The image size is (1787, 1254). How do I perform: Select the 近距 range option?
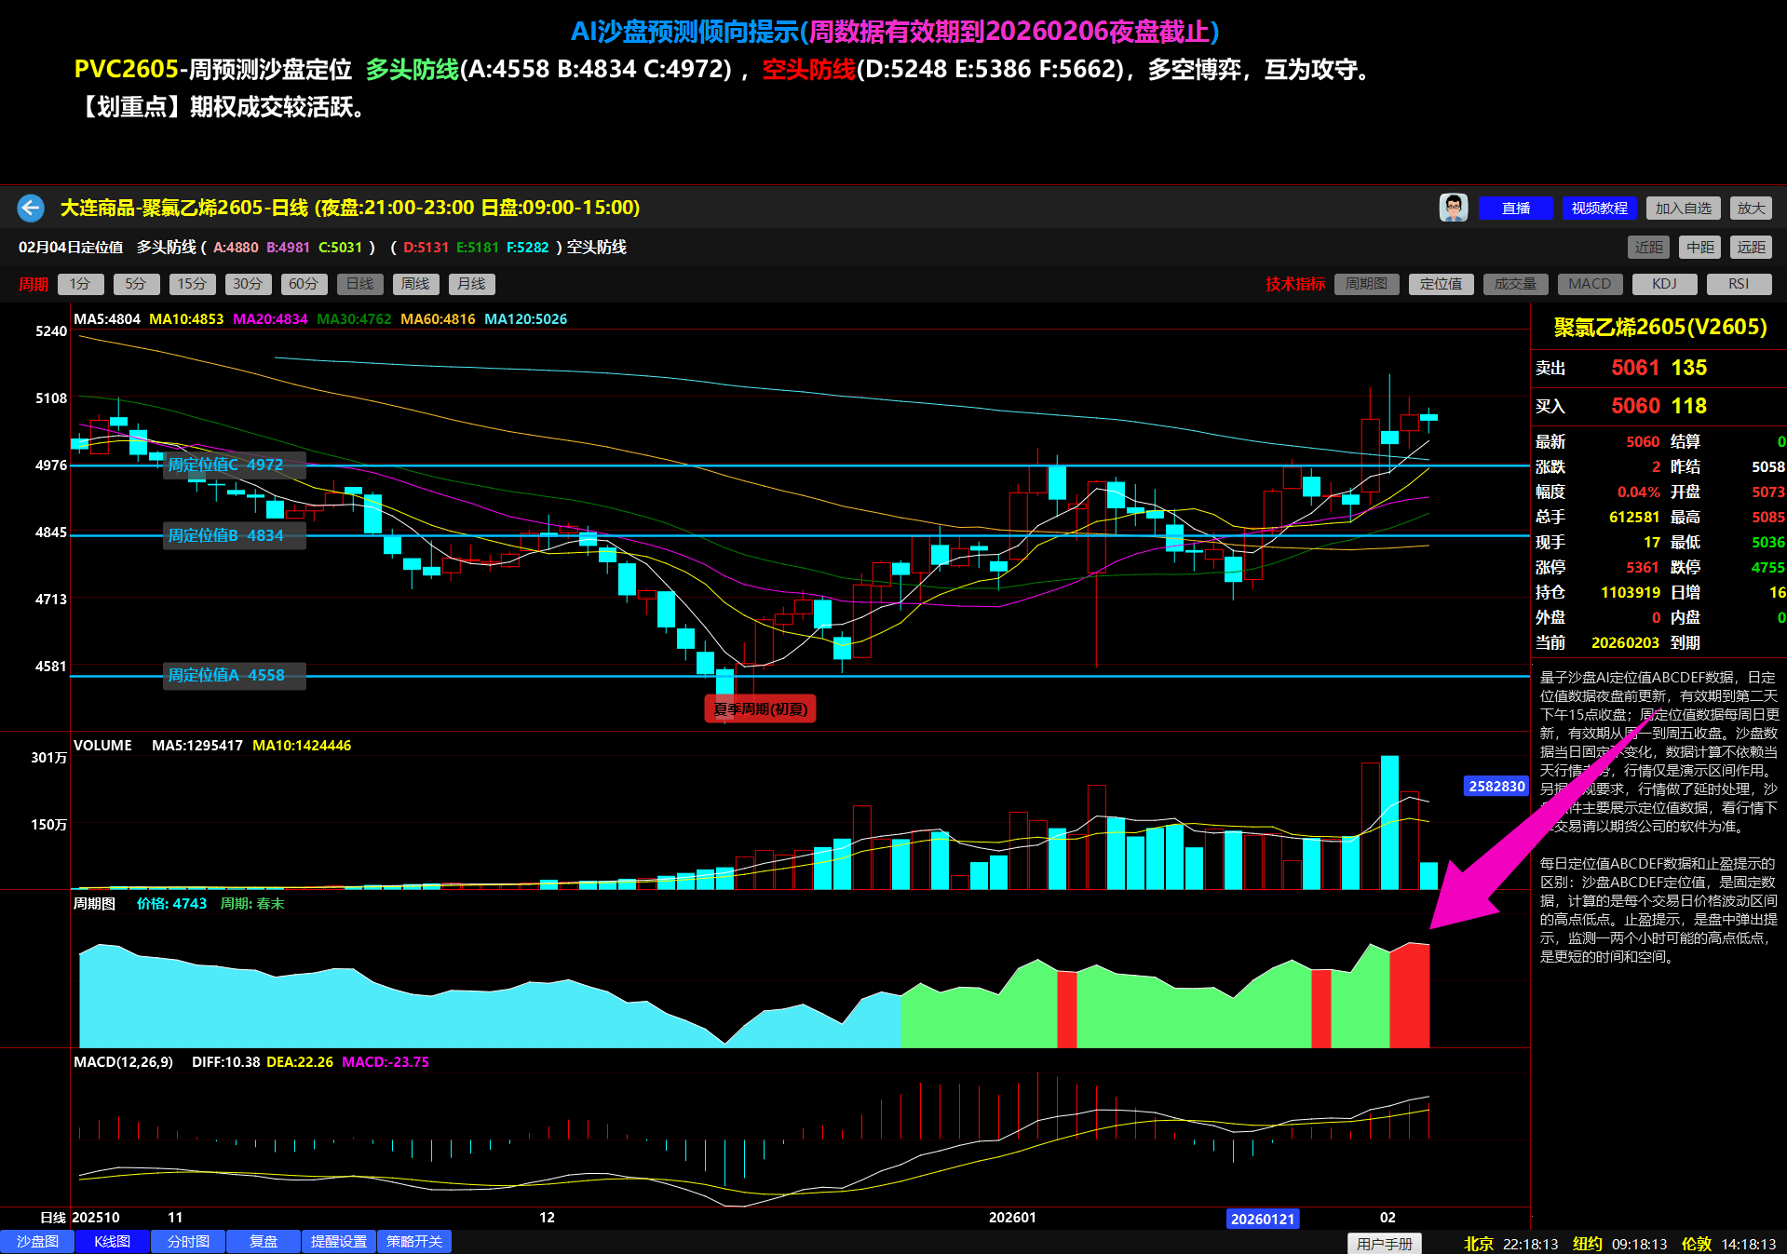pyautogui.click(x=1648, y=248)
